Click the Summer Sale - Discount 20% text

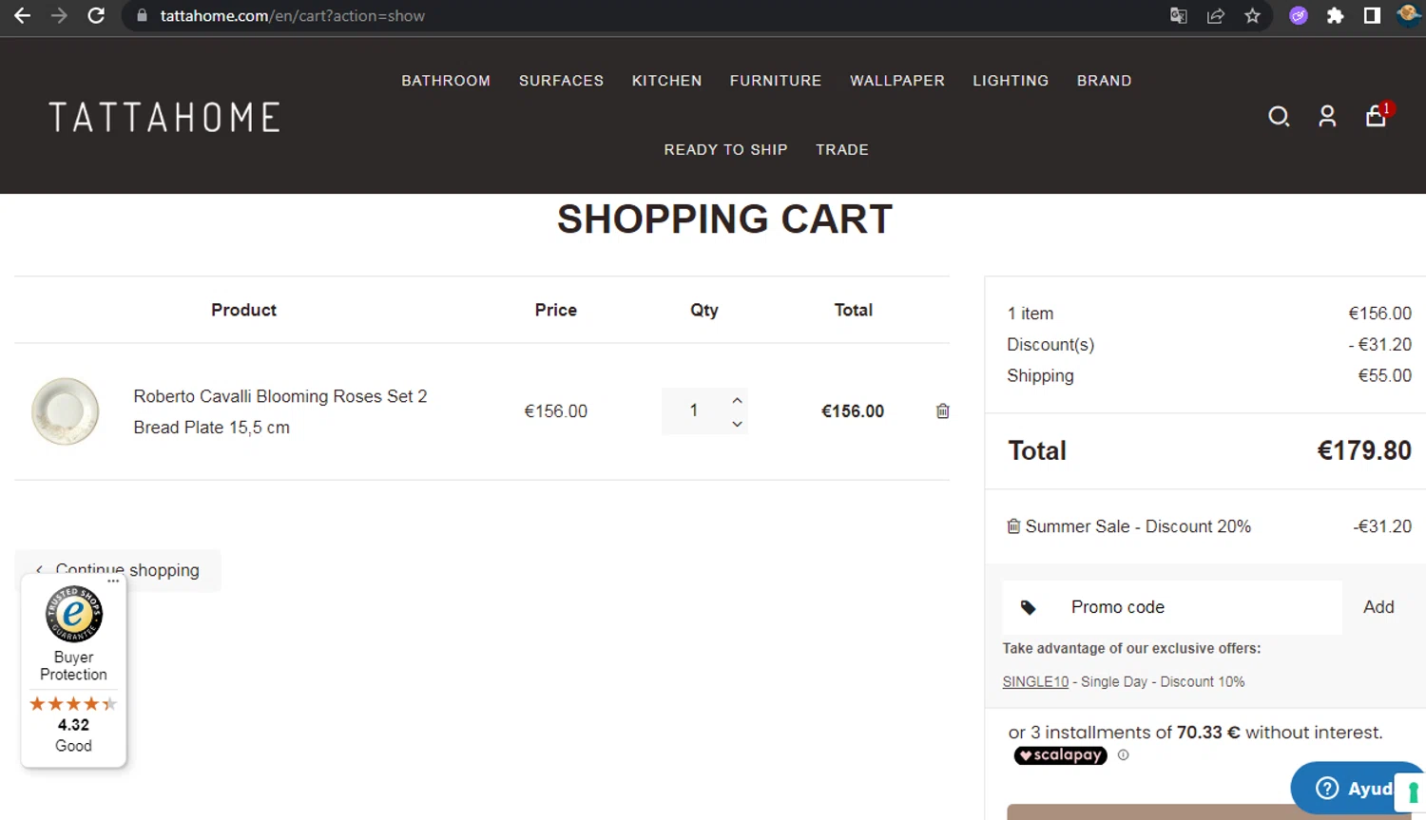pyautogui.click(x=1138, y=526)
